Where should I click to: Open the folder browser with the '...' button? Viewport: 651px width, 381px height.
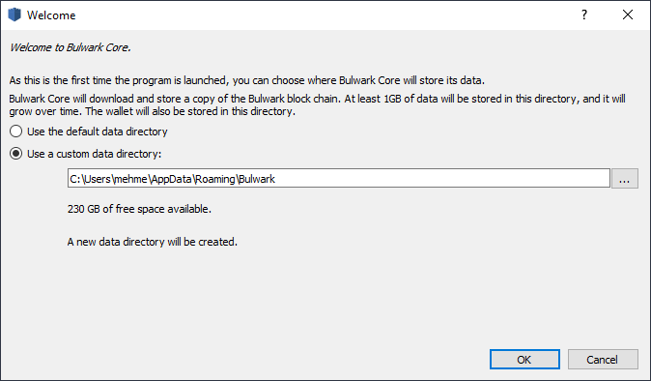[624, 179]
